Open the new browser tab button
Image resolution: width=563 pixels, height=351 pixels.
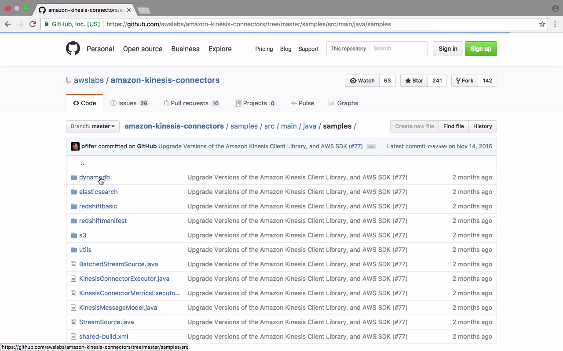click(143, 10)
